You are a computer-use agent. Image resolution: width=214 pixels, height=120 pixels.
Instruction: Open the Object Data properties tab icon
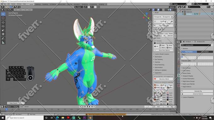coord(179,75)
